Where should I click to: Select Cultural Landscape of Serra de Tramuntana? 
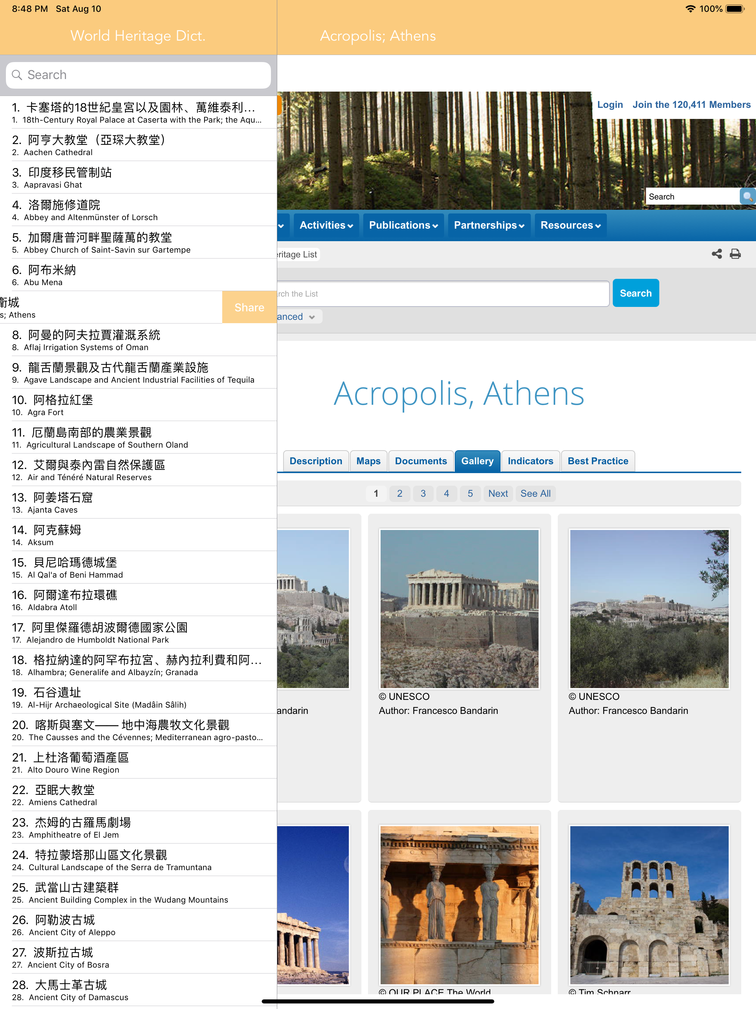[x=138, y=860]
